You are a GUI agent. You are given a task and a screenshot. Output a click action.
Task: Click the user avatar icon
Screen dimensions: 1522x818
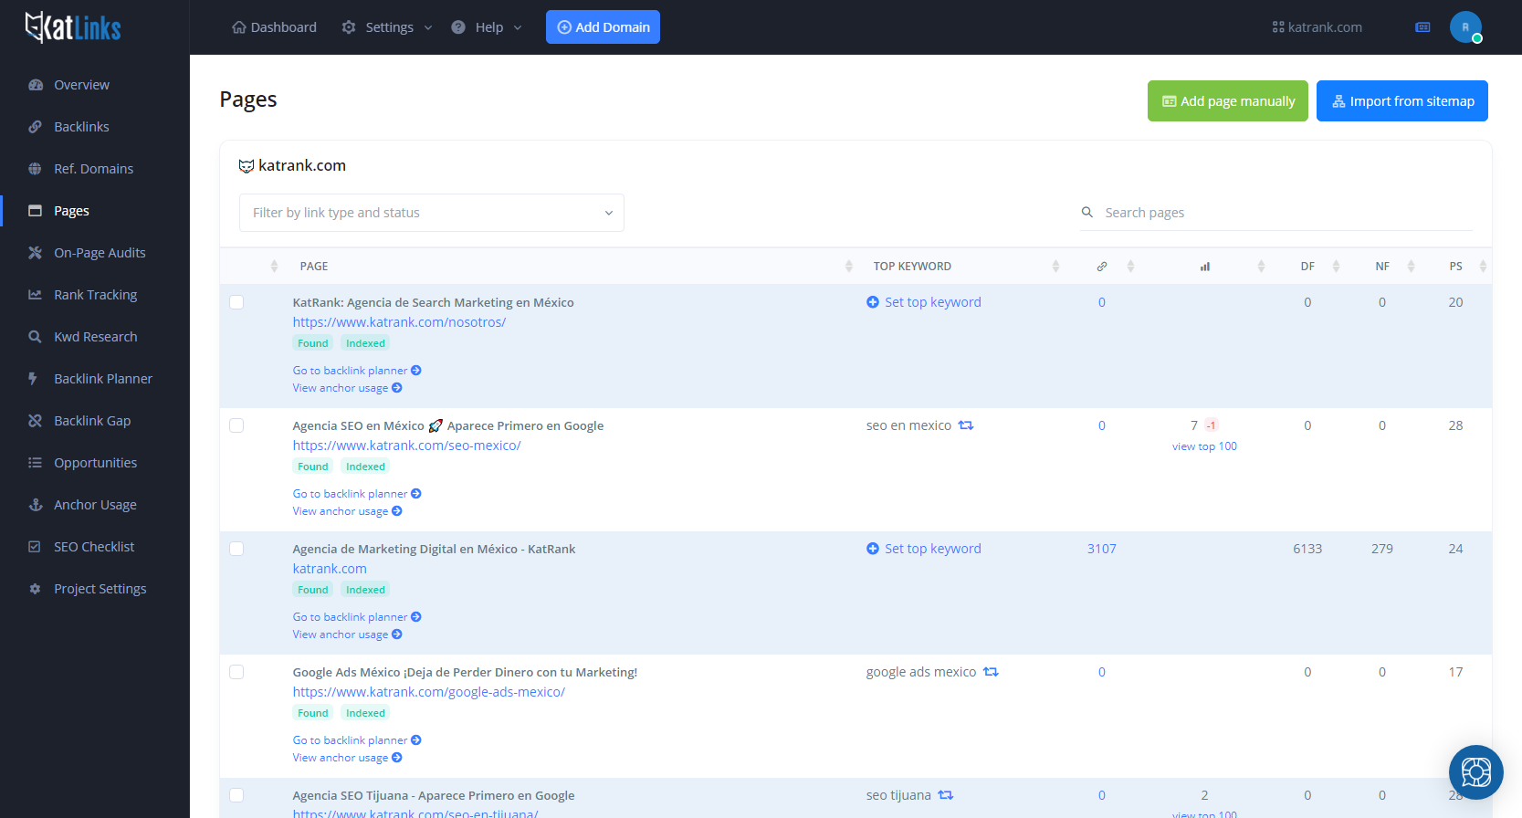pos(1464,27)
